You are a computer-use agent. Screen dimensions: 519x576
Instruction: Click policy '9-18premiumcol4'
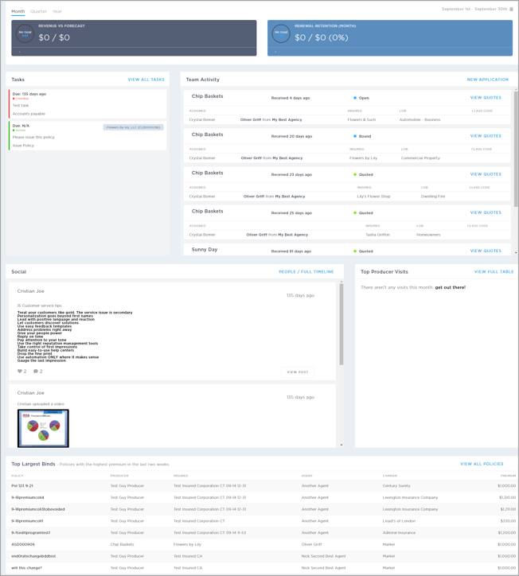[28, 497]
